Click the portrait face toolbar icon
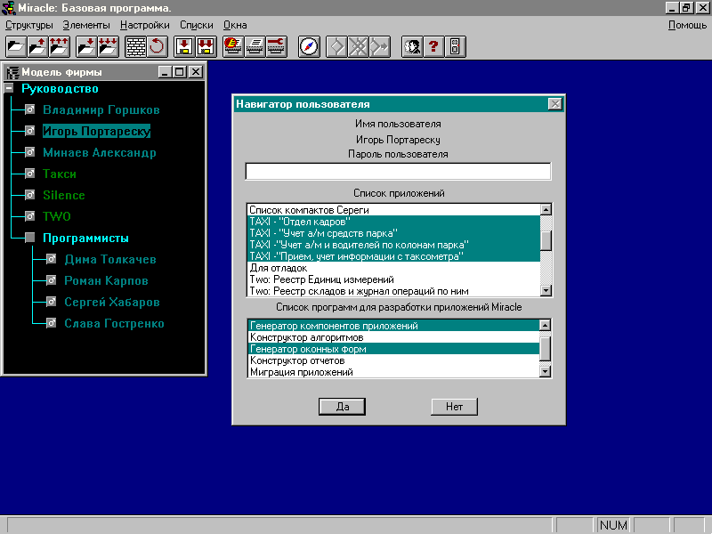The height and width of the screenshot is (534, 712). point(412,47)
